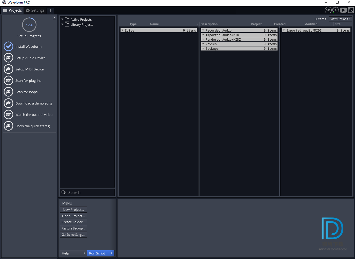Open the Setup MIDI Device step label
355x259 pixels.
[x=29, y=69]
